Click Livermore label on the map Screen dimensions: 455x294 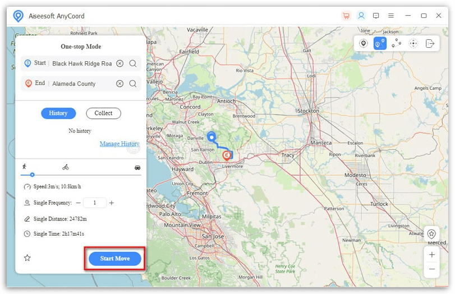point(232,166)
